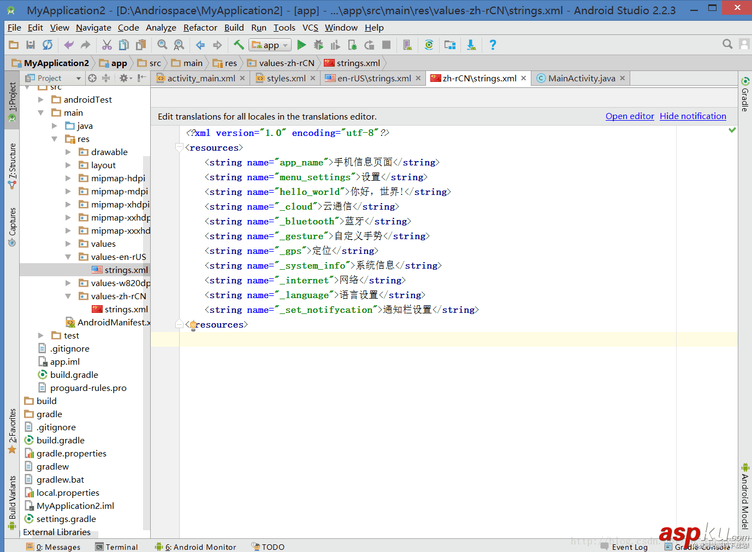
Task: Click the Save All toolbar icon
Action: coord(31,45)
